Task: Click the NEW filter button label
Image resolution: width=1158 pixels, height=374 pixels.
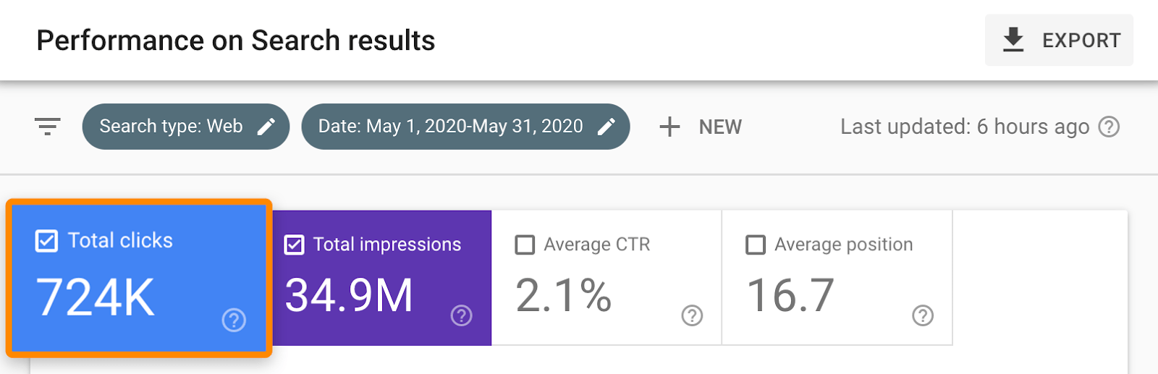Action: 720,127
